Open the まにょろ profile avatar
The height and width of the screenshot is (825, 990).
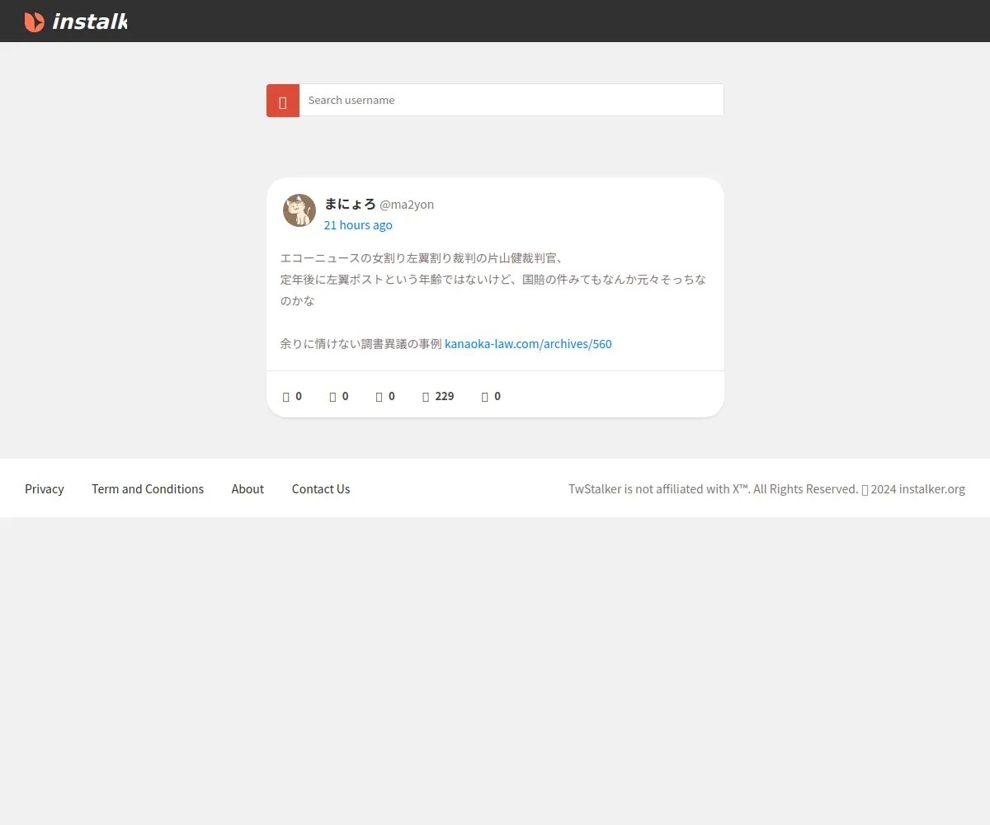(299, 210)
